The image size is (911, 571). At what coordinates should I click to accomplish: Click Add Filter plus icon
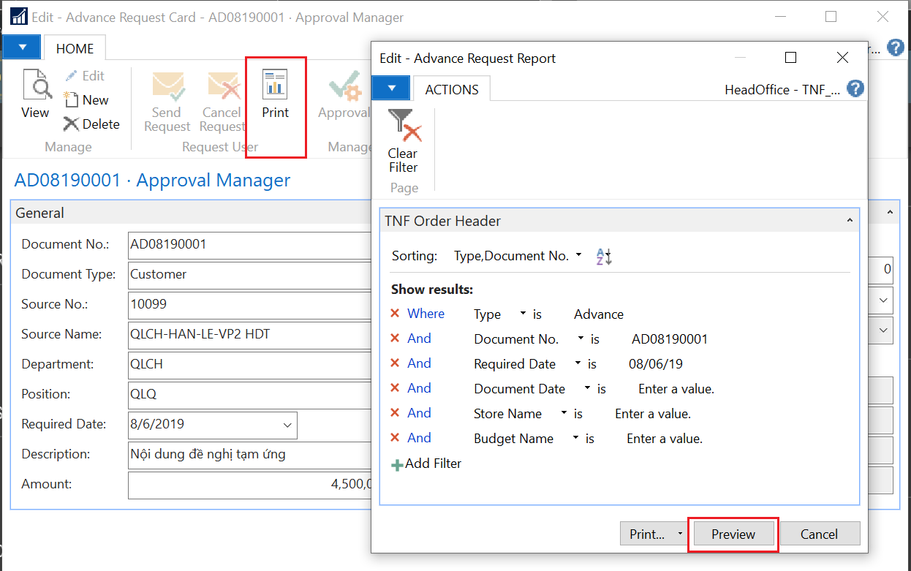397,464
